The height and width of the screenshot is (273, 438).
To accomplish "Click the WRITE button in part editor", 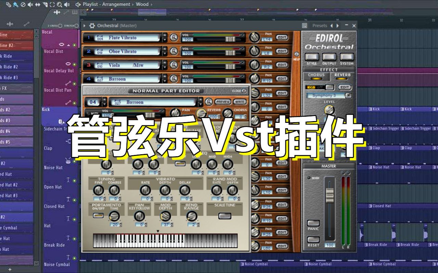I will coord(240,102).
